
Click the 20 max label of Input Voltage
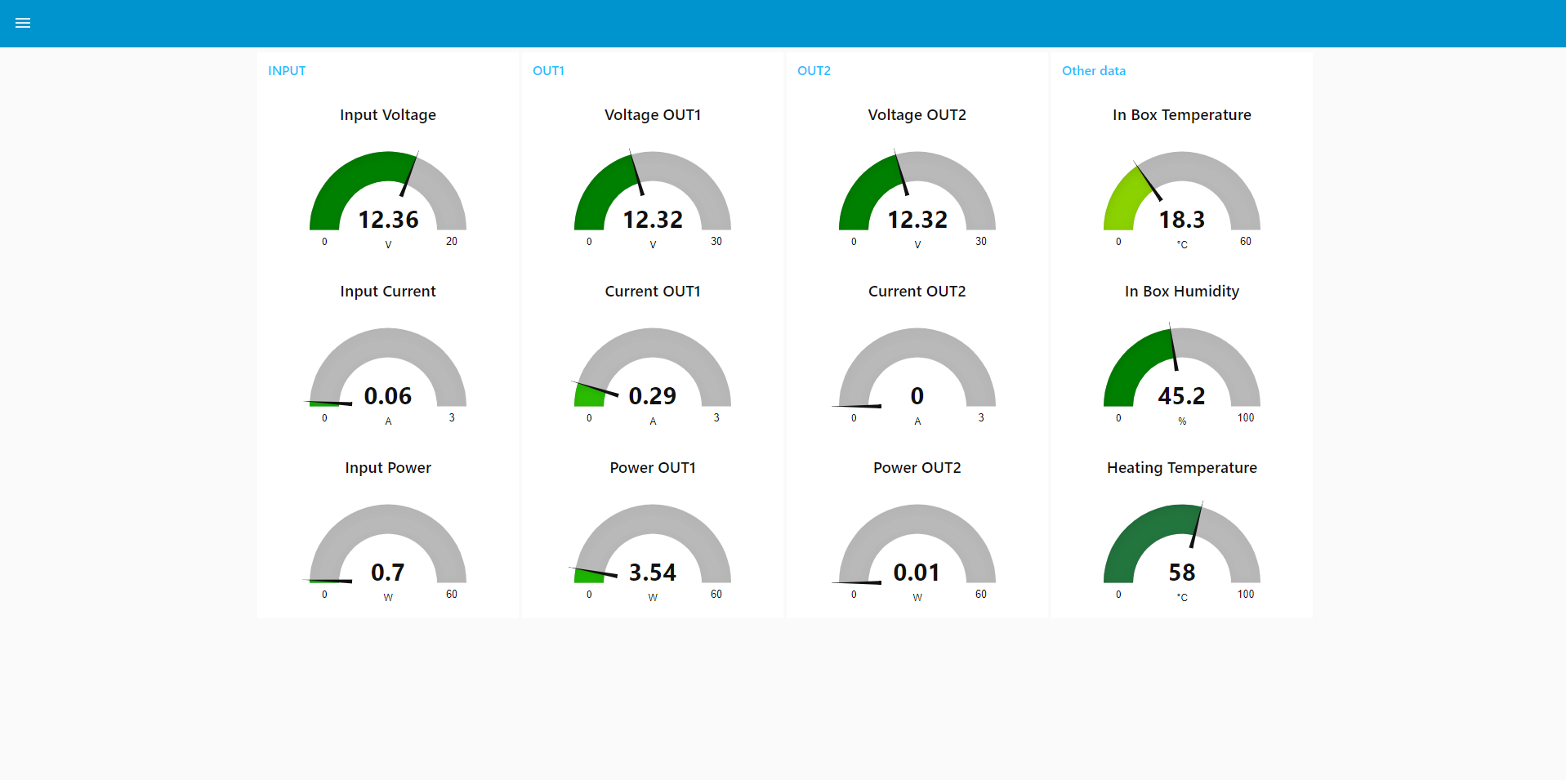coord(452,242)
